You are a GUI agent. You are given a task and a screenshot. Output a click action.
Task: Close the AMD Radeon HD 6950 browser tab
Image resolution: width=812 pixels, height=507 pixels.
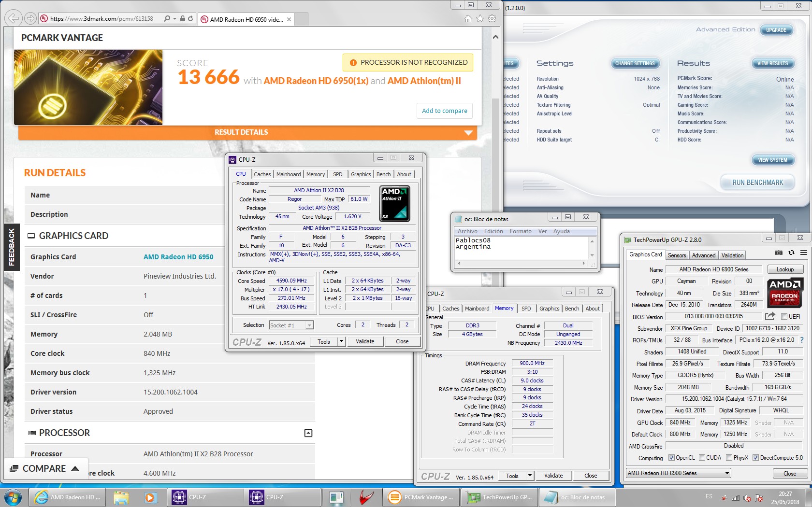pyautogui.click(x=289, y=19)
